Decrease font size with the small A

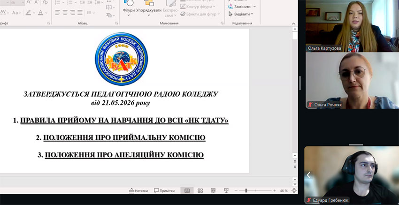tap(36, 2)
